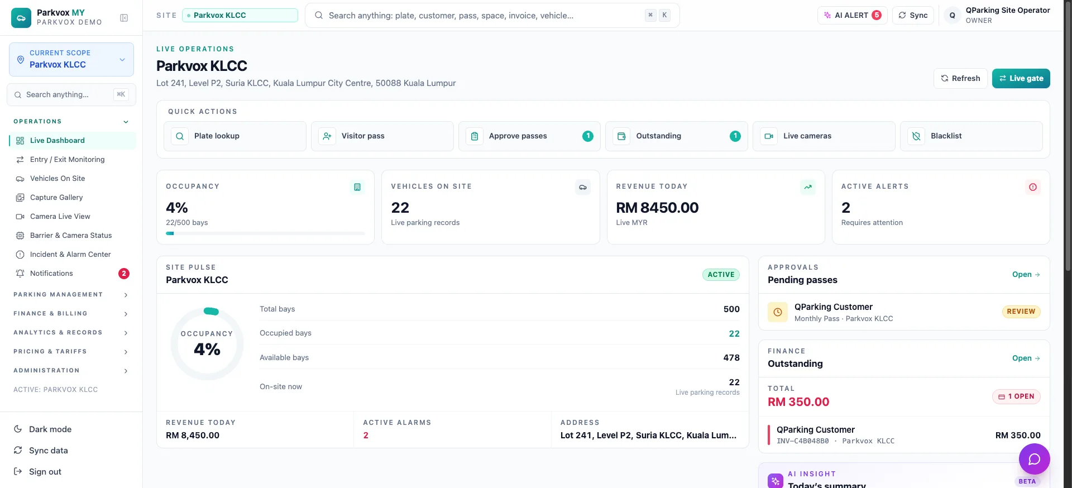Click the Active Alarms value 2
This screenshot has width=1072, height=488.
(x=366, y=436)
